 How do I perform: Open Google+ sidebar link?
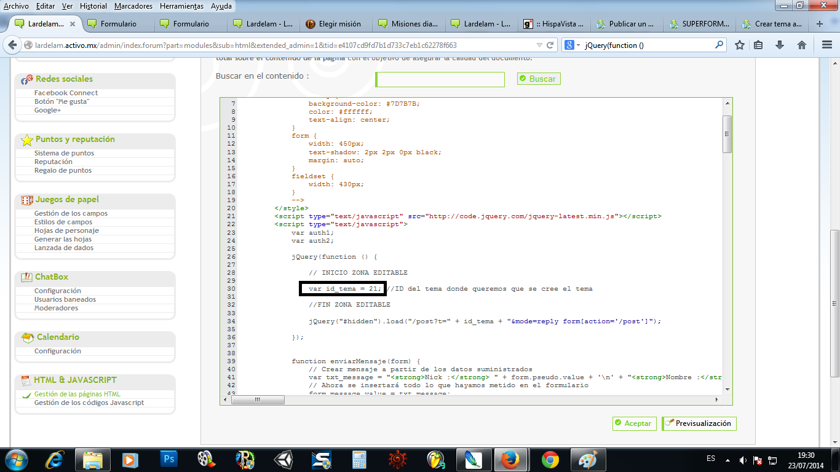(47, 110)
